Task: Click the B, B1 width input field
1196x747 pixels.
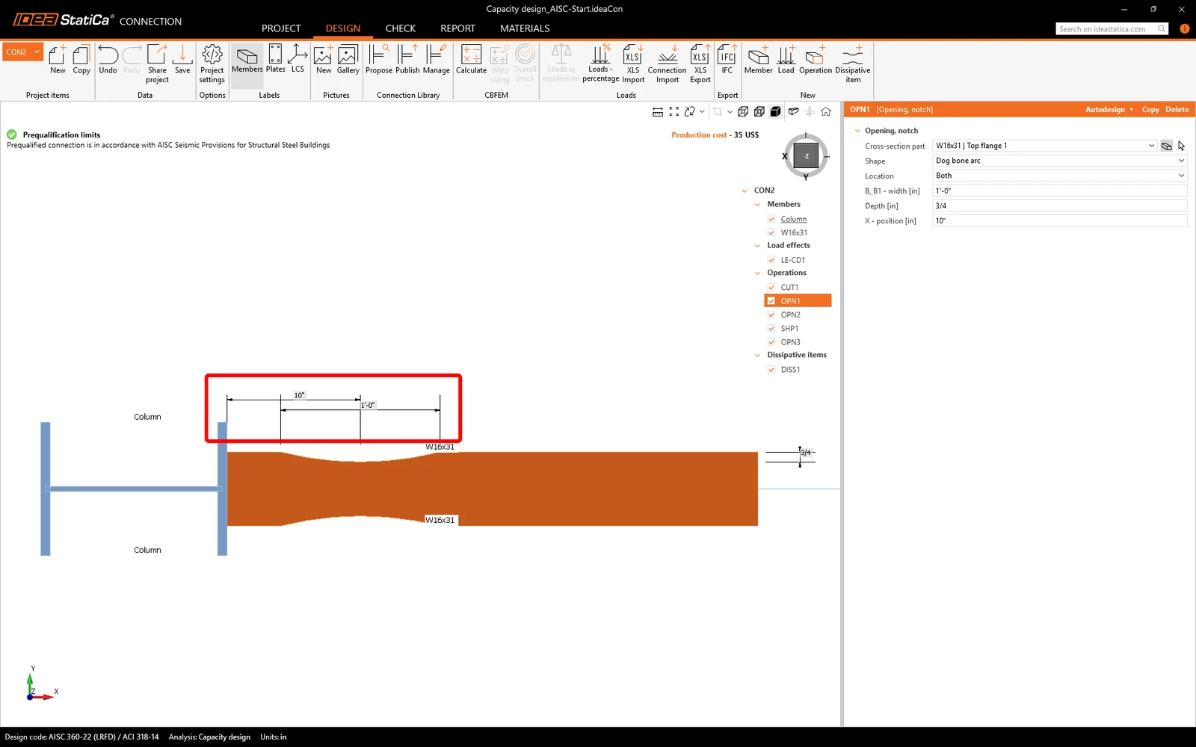Action: point(1060,190)
